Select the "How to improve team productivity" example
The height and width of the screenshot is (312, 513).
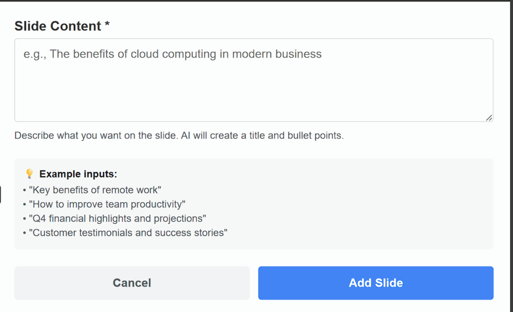tap(107, 204)
